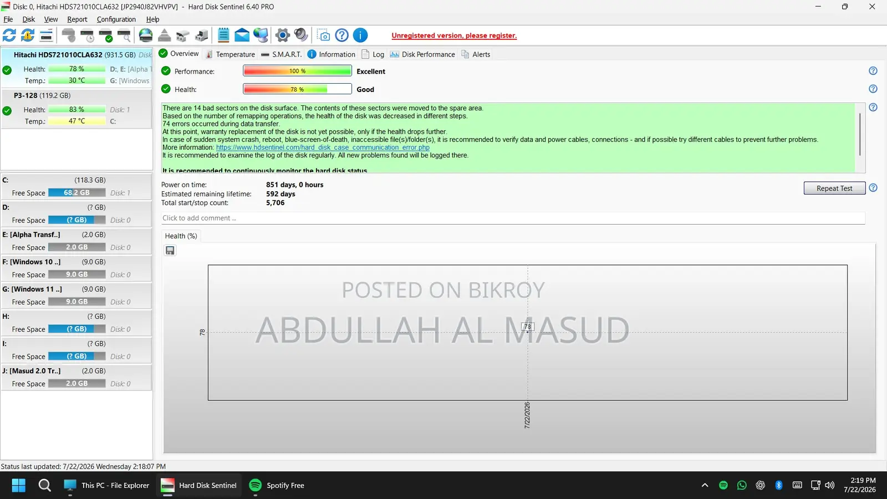Screen dimensions: 887x499
Task: Click the blue info circle toolbar icon
Action: click(x=360, y=35)
